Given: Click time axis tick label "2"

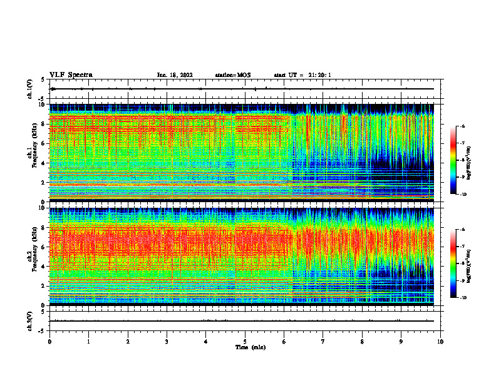Looking at the screenshot, I should tap(128, 342).
